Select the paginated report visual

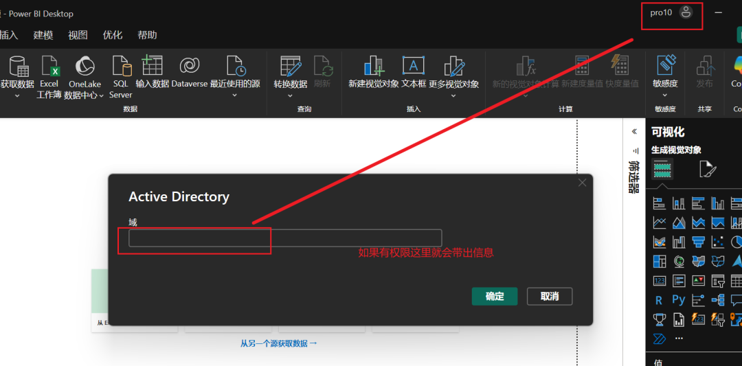[679, 320]
